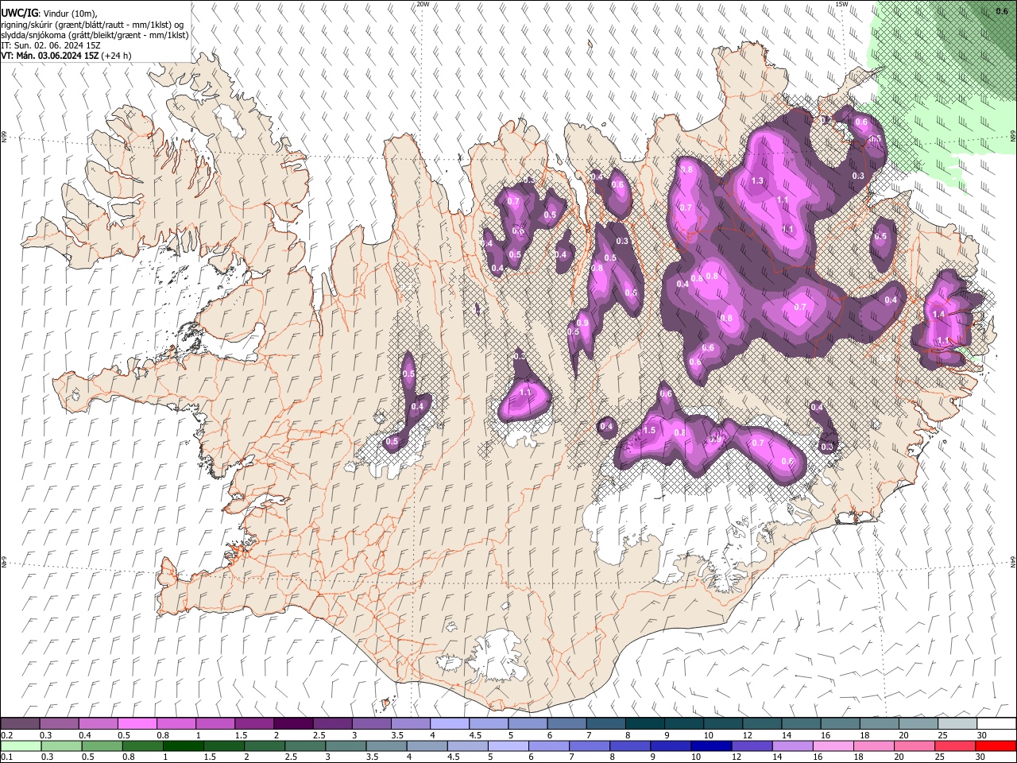Click the white upper swatch starting at 30
The width and height of the screenshot is (1017, 763).
point(996,723)
